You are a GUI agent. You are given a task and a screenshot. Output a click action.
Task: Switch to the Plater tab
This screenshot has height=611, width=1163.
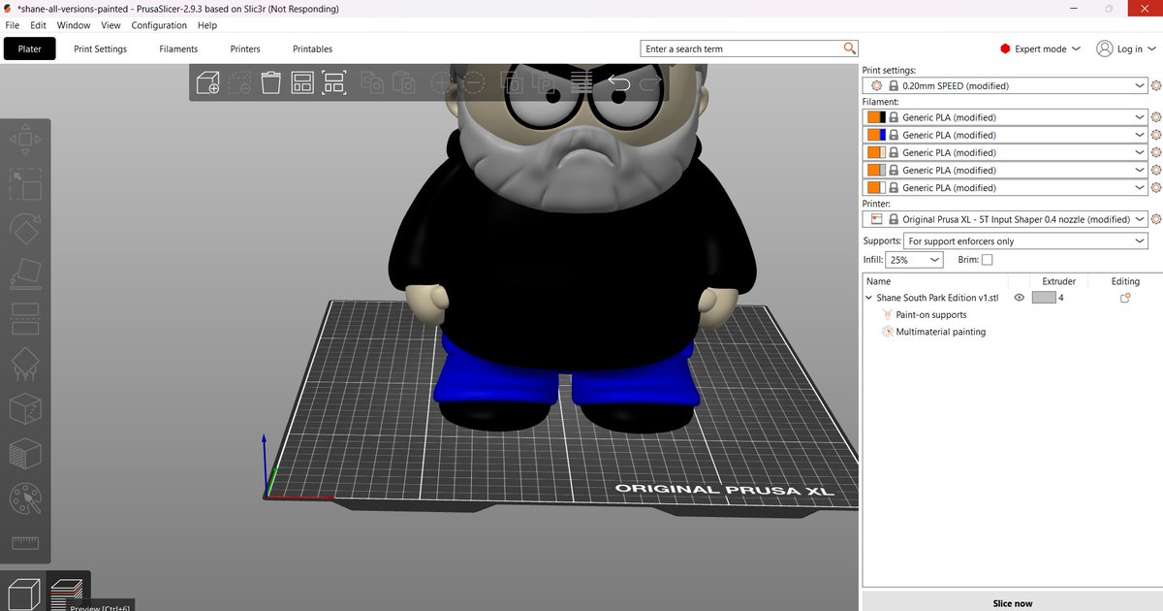(x=30, y=48)
